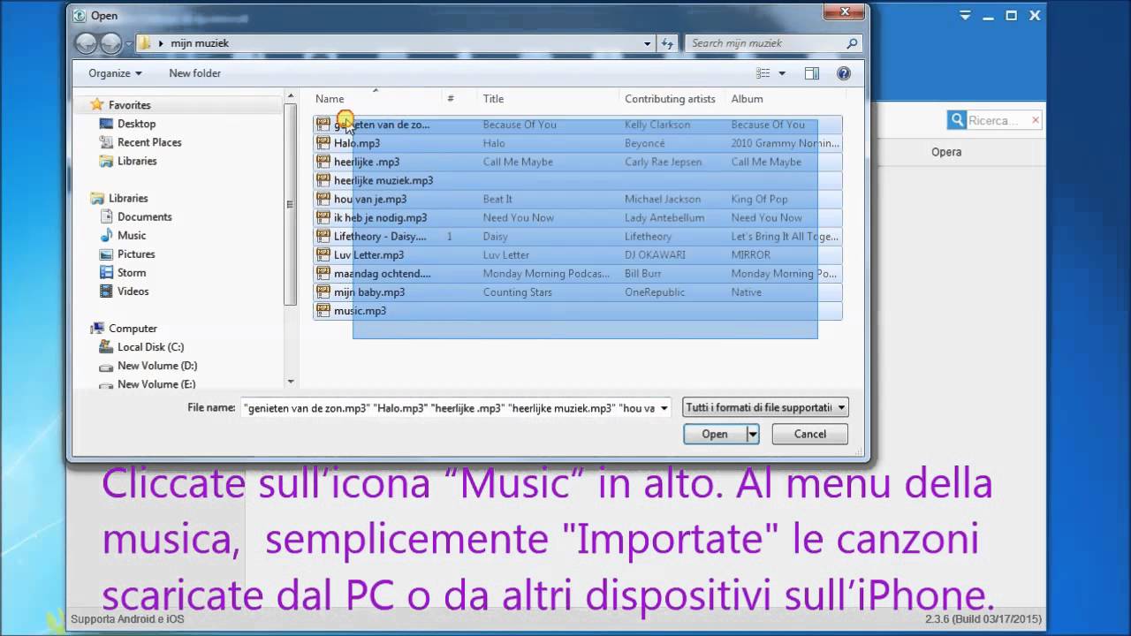This screenshot has width=1131, height=636.
Task: Expand the view options dropdown arrow
Action: point(782,73)
